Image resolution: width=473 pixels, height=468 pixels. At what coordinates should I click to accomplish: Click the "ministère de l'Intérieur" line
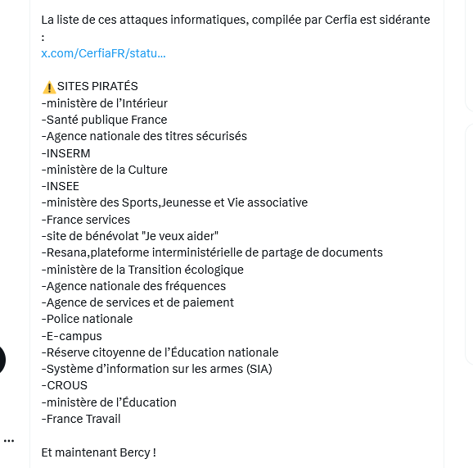[x=105, y=103]
